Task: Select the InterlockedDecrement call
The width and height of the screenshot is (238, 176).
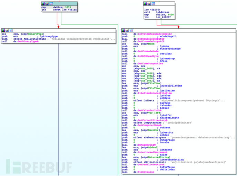Action: (x=152, y=152)
